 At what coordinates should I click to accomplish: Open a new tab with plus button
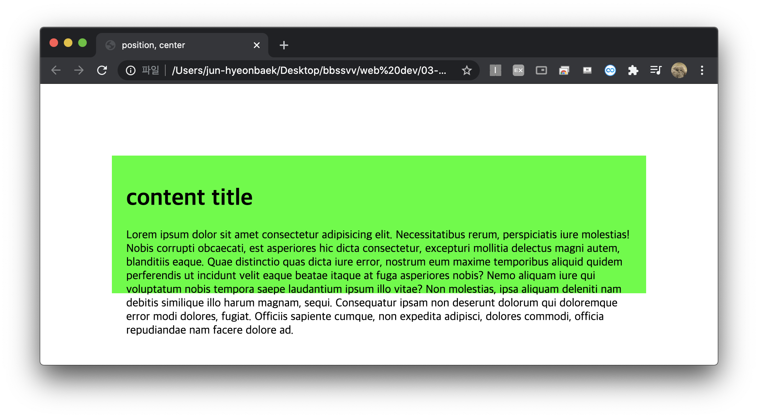(284, 45)
